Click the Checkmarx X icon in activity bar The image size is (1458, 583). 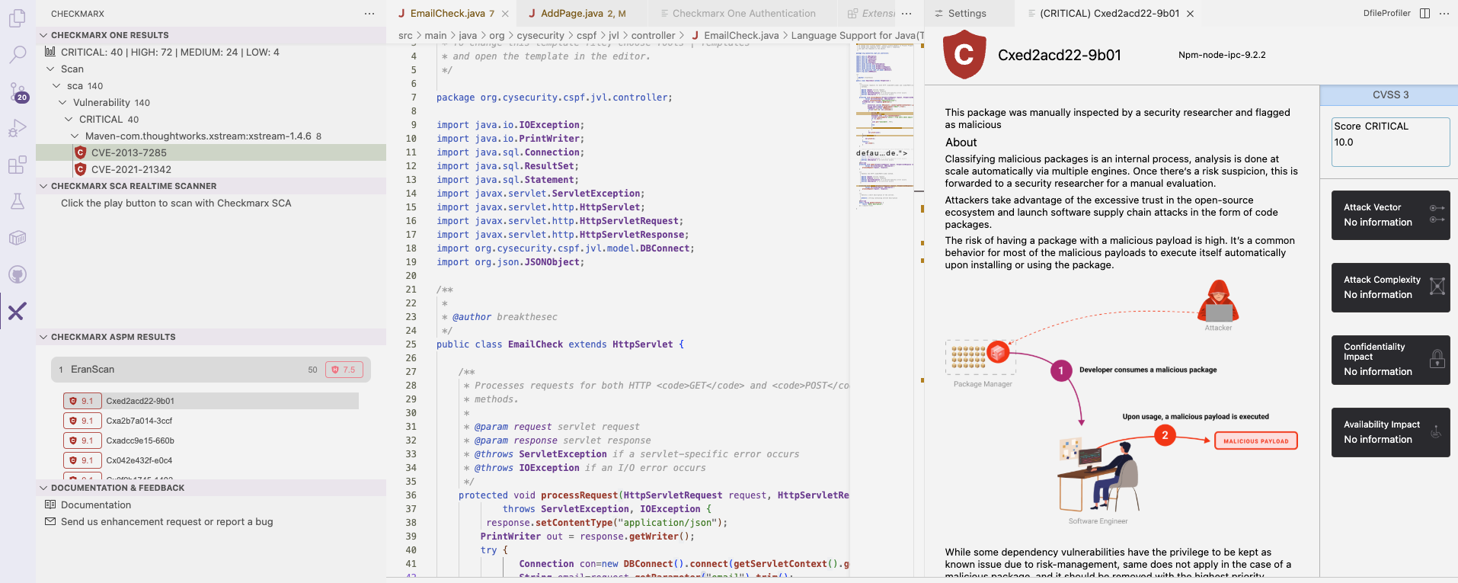[17, 311]
